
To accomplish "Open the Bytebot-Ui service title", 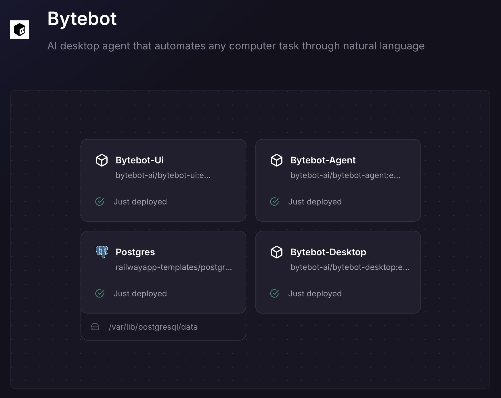I will click(139, 160).
